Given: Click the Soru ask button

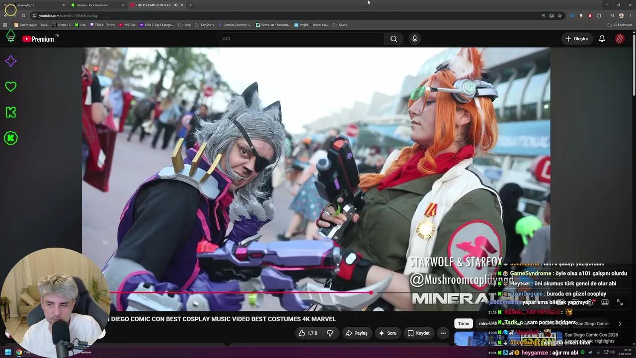Looking at the screenshot, I should [x=388, y=333].
